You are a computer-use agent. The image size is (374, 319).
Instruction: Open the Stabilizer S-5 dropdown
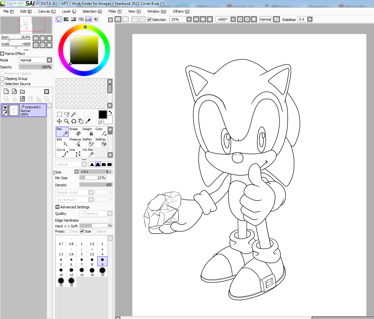310,19
